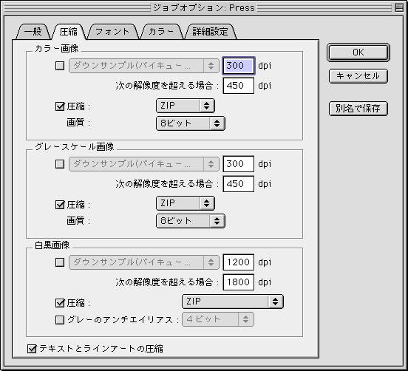Enable グレーのアンチエイリアス checkbox
The width and height of the screenshot is (408, 371).
[x=60, y=319]
